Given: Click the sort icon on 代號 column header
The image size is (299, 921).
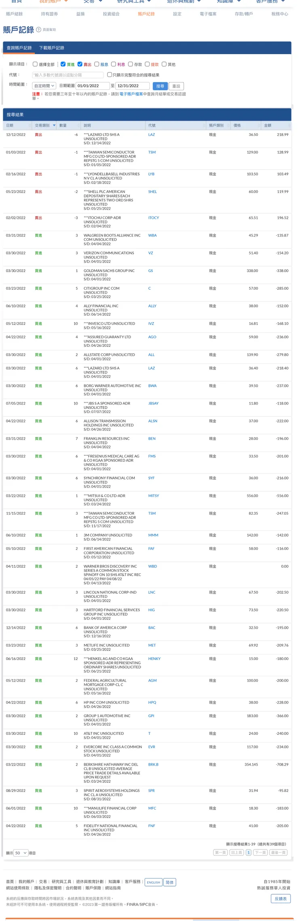Looking at the screenshot, I should [204, 125].
